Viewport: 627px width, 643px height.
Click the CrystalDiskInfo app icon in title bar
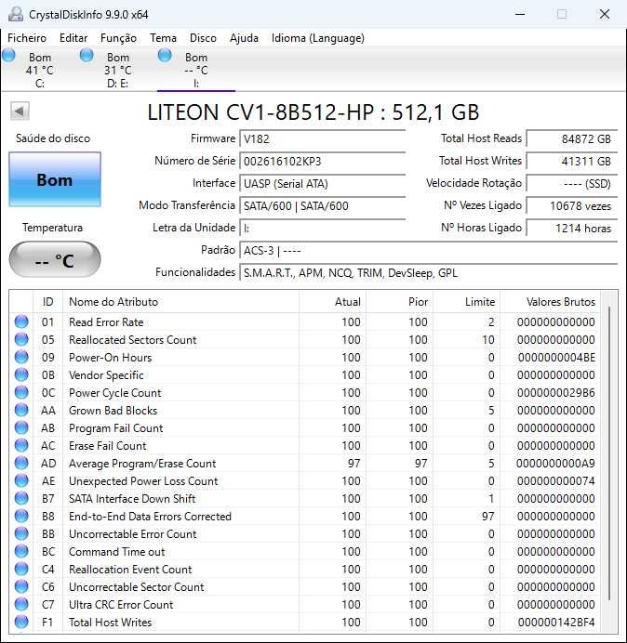click(16, 14)
